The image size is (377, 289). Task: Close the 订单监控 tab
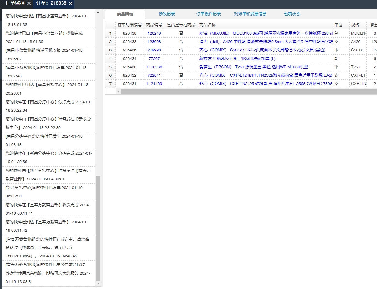pyautogui.click(x=29, y=3)
